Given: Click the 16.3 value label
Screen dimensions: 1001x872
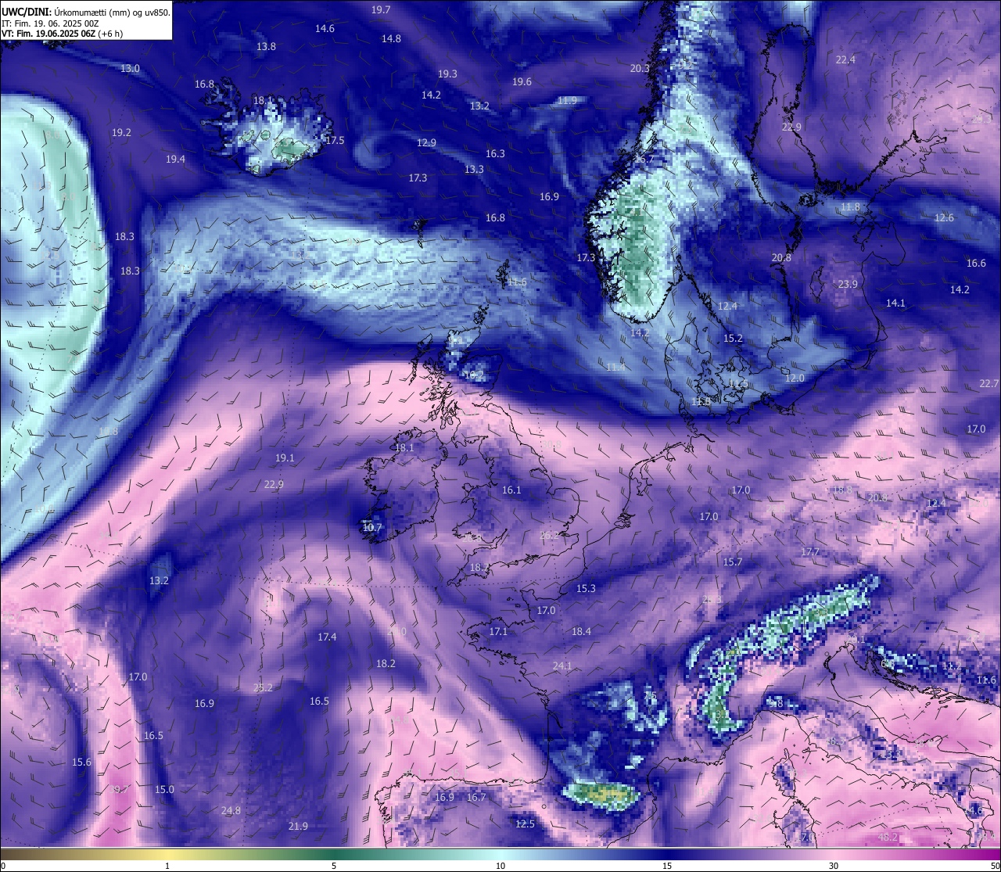Looking at the screenshot, I should tap(495, 153).
